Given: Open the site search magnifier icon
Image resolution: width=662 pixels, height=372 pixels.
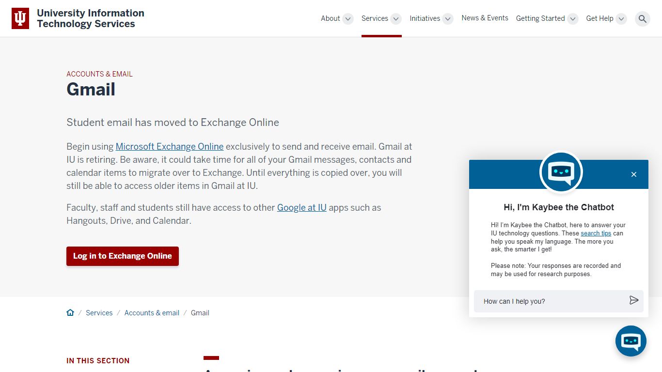Looking at the screenshot, I should pos(643,19).
